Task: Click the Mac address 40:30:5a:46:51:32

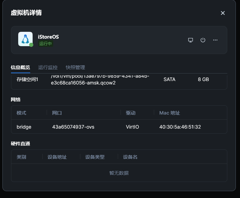Action: click(180, 127)
